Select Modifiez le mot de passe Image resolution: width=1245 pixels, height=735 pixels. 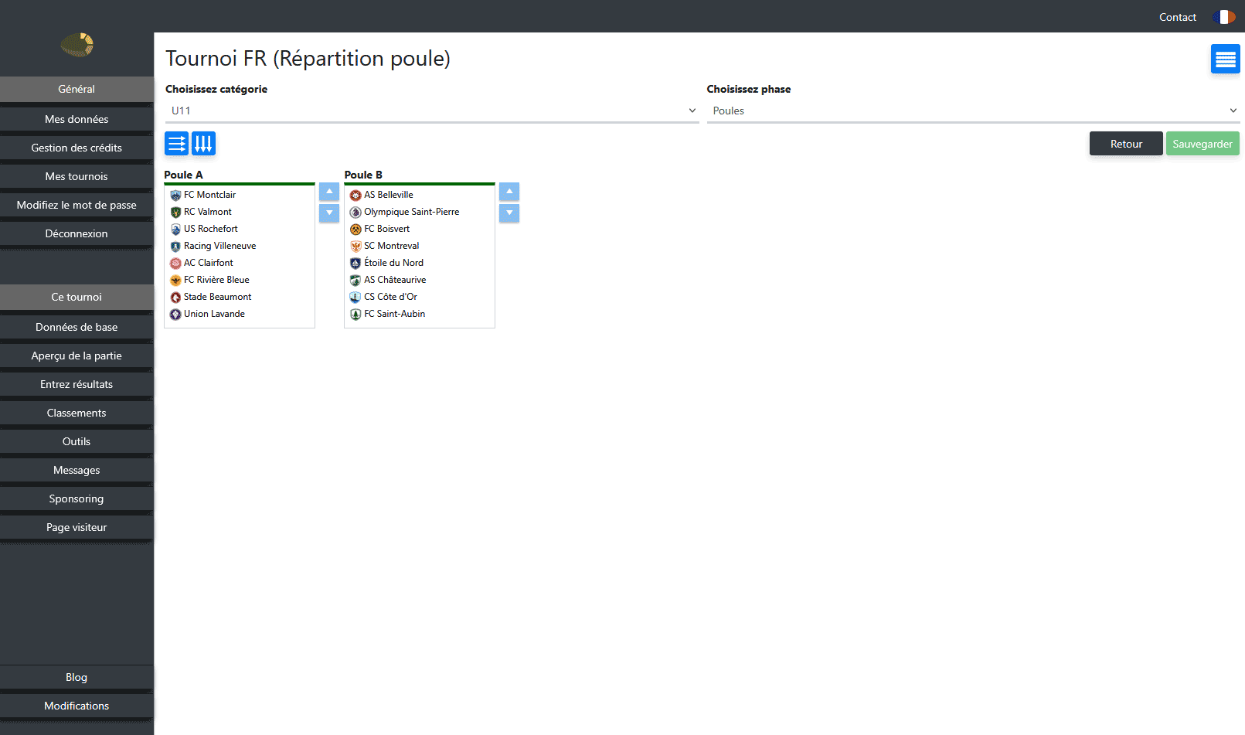tap(77, 205)
